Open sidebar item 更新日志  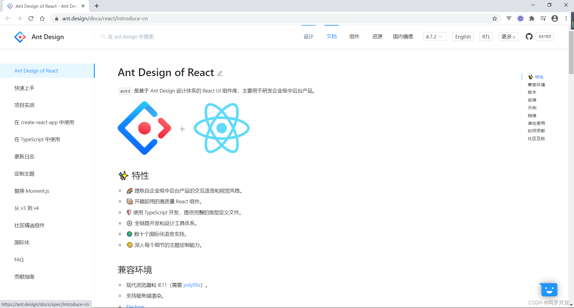[x=47, y=157]
